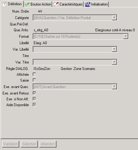Viewport: 138px width, 150px height.
Task: Expand the Catégorie dropdown arrow
Action: (114, 18)
